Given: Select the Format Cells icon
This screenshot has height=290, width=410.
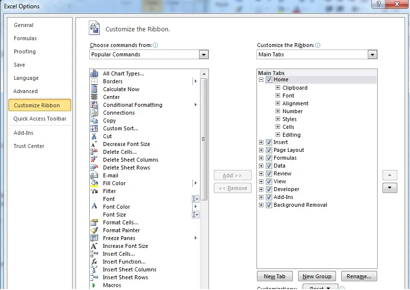Looking at the screenshot, I should (x=94, y=222).
